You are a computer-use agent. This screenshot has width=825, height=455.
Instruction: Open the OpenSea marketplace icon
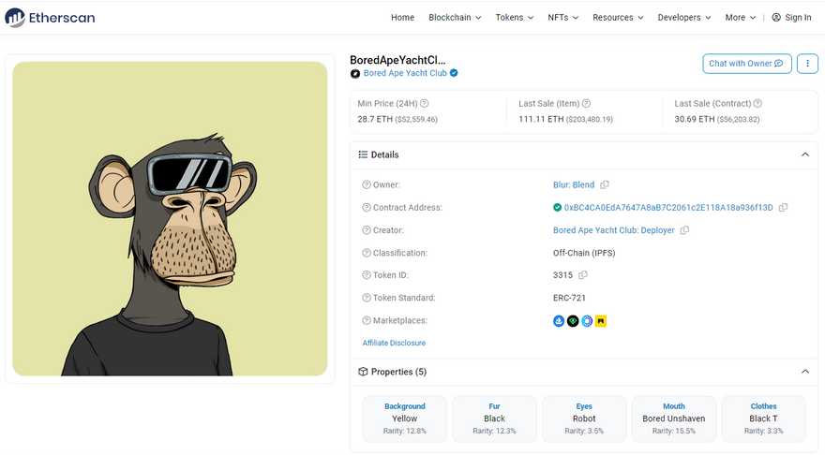(x=560, y=321)
